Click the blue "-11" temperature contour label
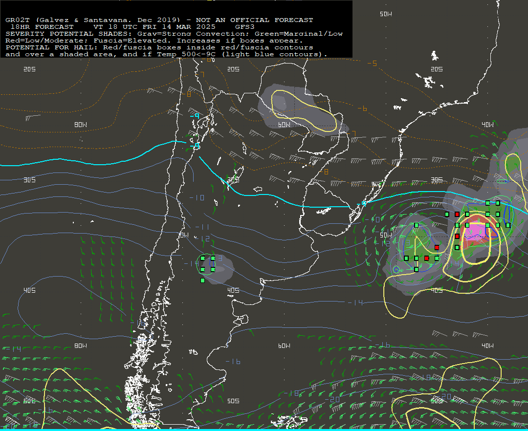The height and width of the screenshot is (431, 528). click(202, 227)
